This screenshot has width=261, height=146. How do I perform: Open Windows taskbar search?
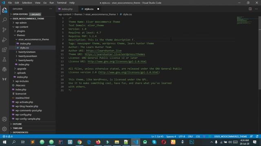click(14, 142)
